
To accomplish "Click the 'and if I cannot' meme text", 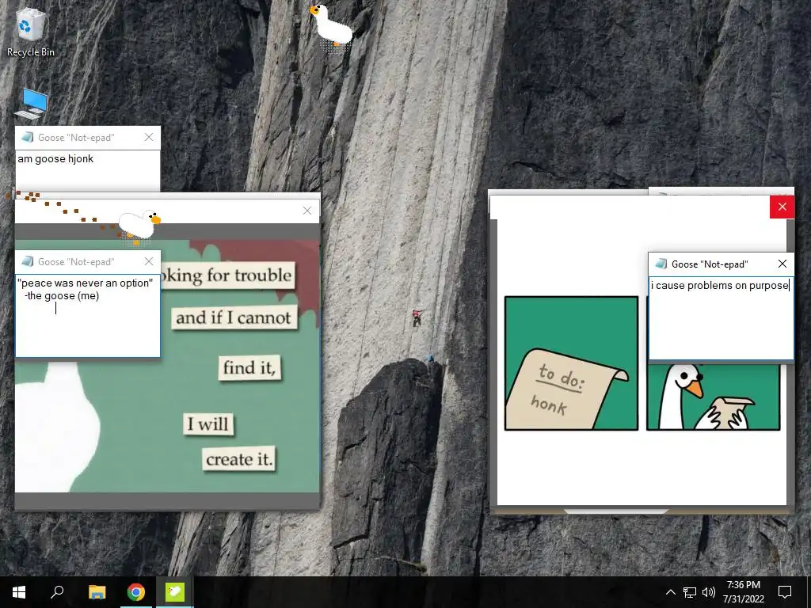I will coord(234,317).
